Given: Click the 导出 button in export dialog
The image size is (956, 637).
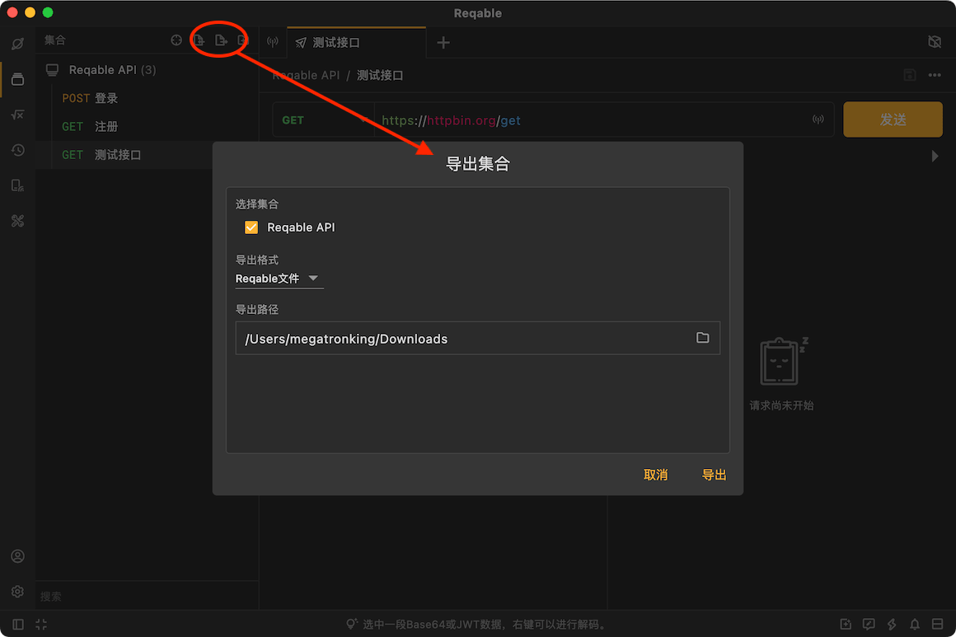Looking at the screenshot, I should (x=714, y=475).
